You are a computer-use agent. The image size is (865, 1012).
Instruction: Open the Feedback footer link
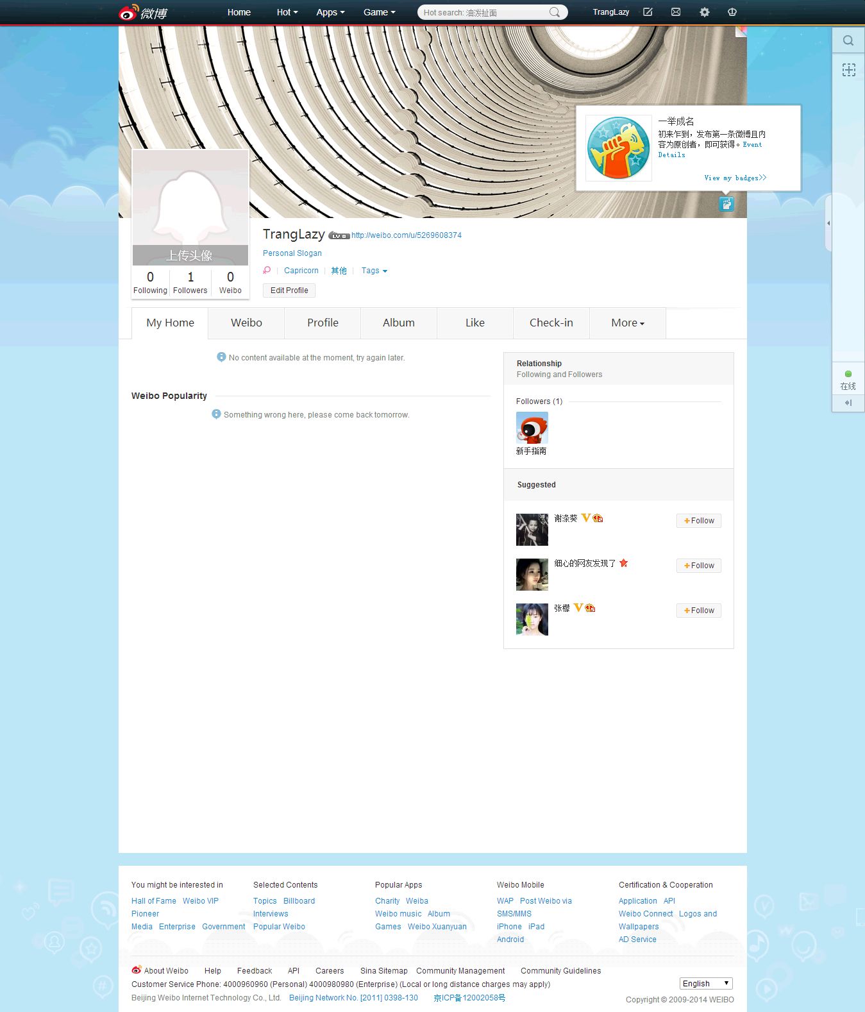(x=255, y=971)
